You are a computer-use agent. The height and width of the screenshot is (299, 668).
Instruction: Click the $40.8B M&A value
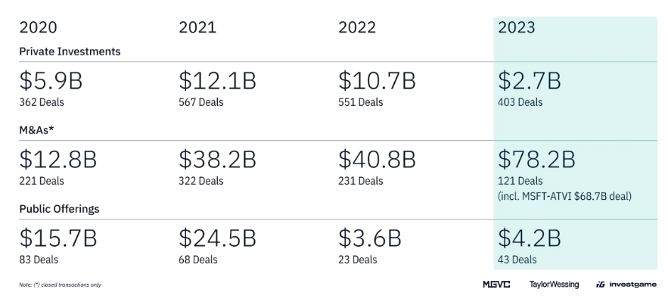(x=377, y=159)
